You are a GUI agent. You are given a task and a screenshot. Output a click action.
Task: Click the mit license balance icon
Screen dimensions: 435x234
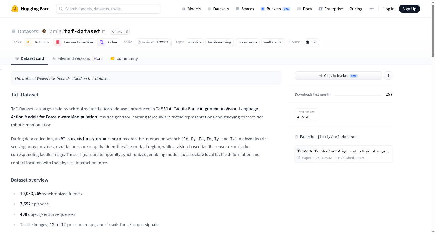(x=308, y=42)
